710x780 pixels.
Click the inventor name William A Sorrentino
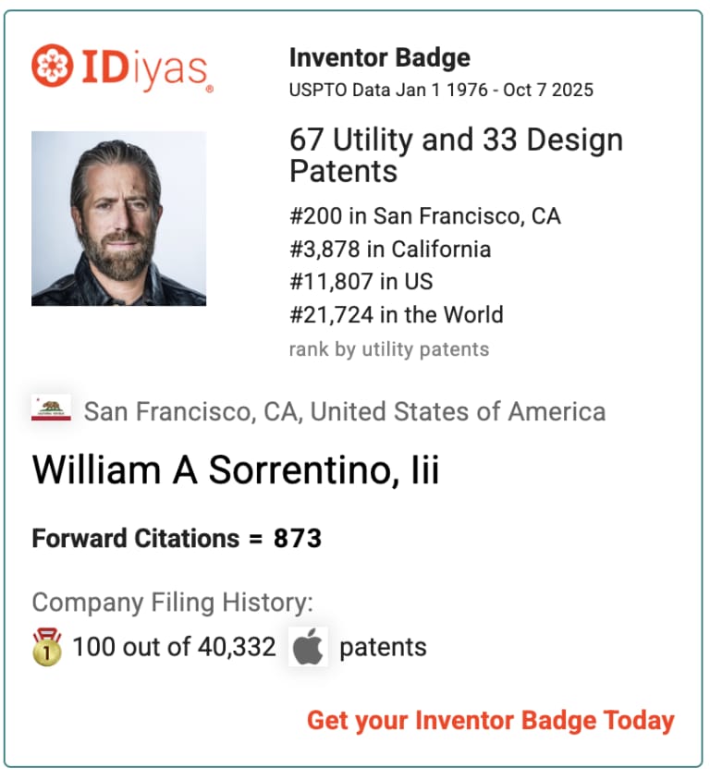[x=236, y=469]
